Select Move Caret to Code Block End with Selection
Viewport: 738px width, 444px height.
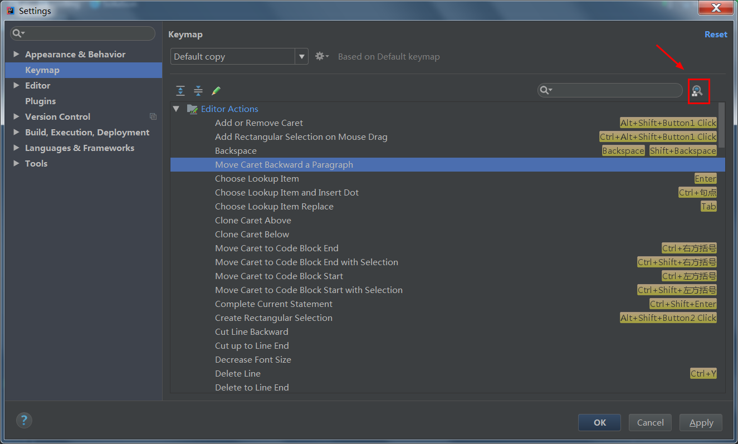(306, 262)
